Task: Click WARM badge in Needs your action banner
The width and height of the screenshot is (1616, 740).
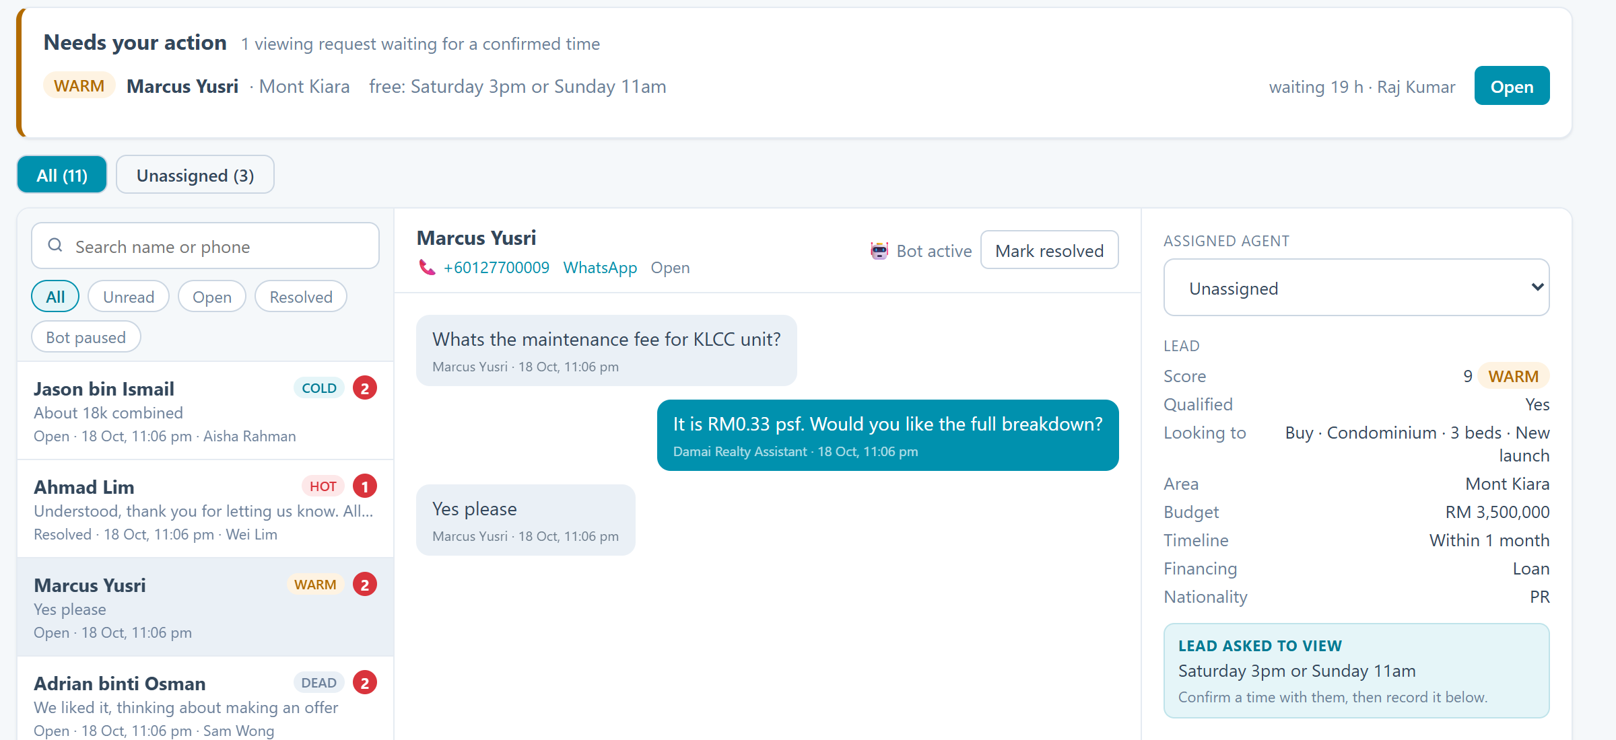Action: (79, 86)
